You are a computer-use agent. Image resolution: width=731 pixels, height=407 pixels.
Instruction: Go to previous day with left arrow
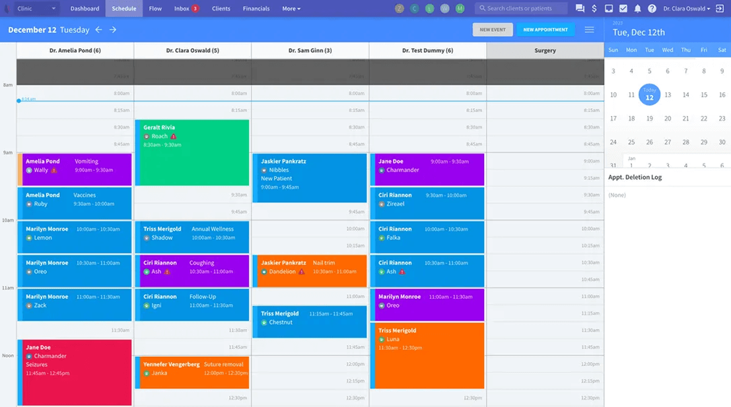99,30
